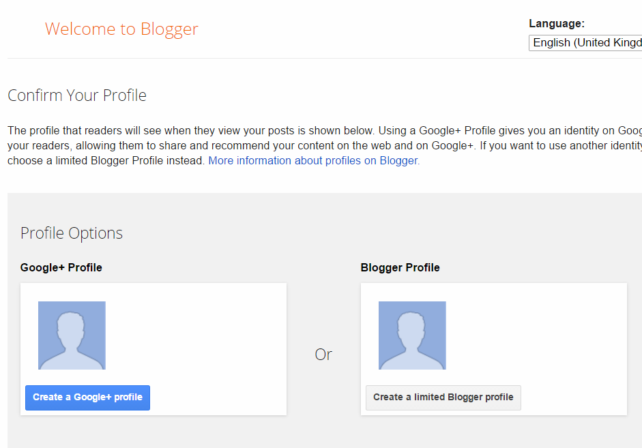Click the Confirm Your Profile heading

coord(77,95)
